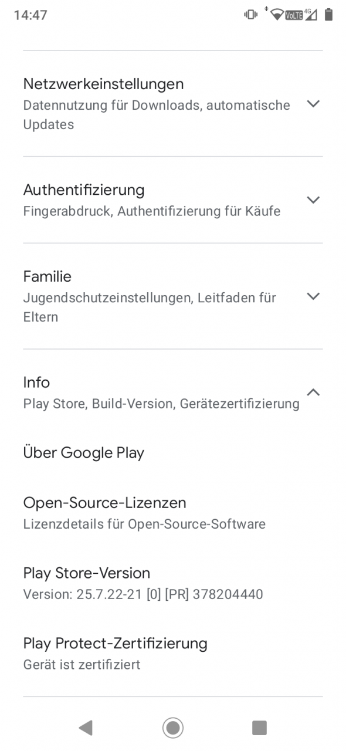Viewport: 346px width, 751px height.
Task: Tap the battery icon in status bar
Action: click(328, 15)
